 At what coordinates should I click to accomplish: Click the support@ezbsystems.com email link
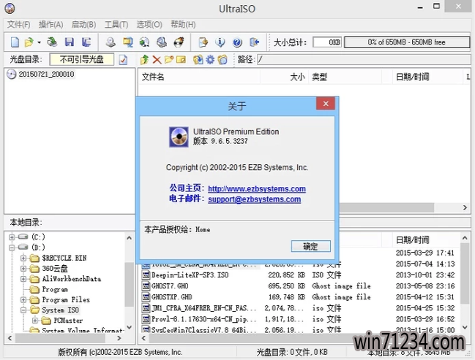254,199
